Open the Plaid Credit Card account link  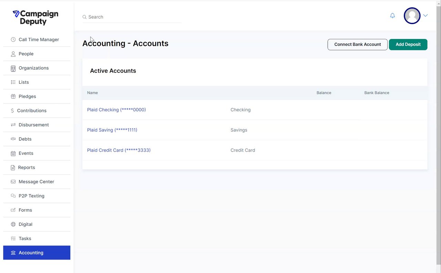pos(119,150)
